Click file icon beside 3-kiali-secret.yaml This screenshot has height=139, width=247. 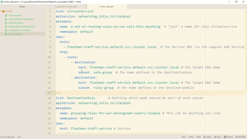point(6,23)
